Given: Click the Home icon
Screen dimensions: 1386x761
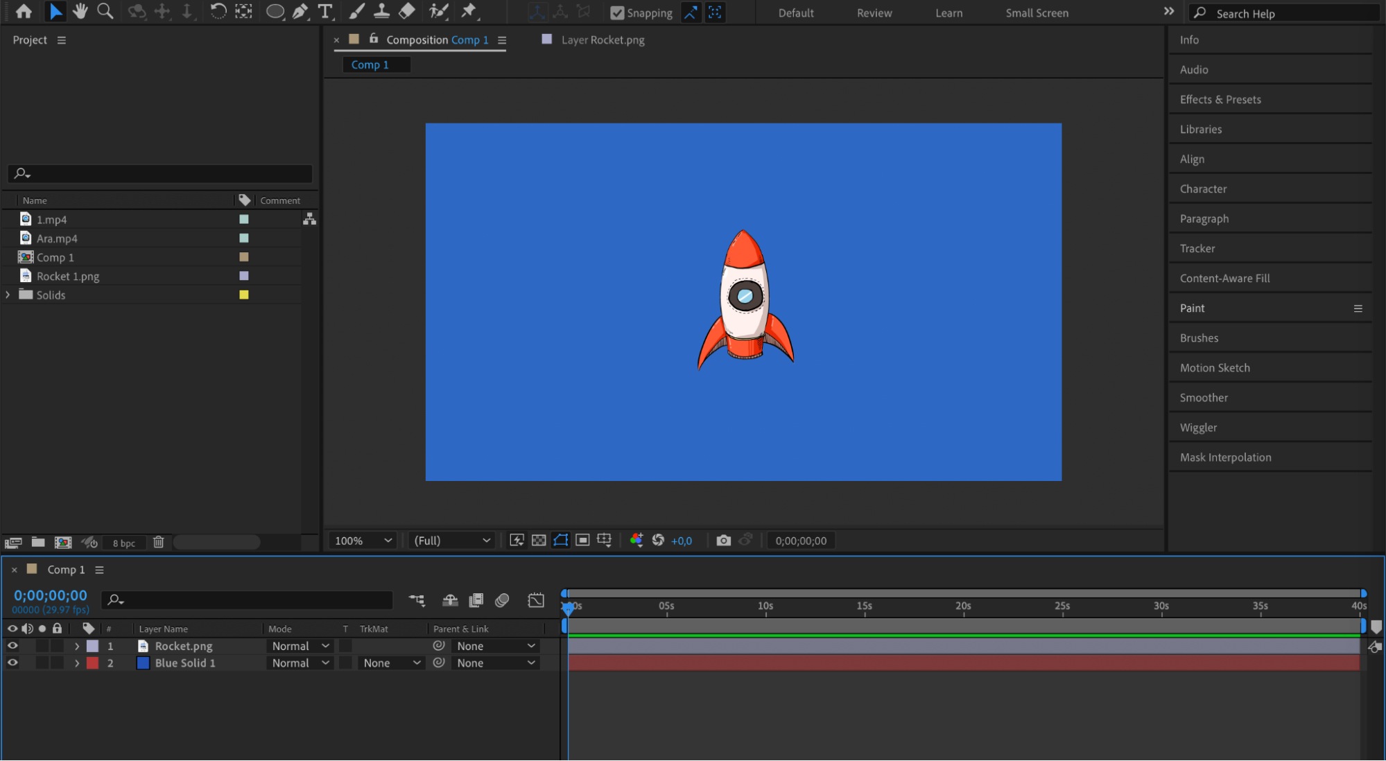Looking at the screenshot, I should coord(24,12).
